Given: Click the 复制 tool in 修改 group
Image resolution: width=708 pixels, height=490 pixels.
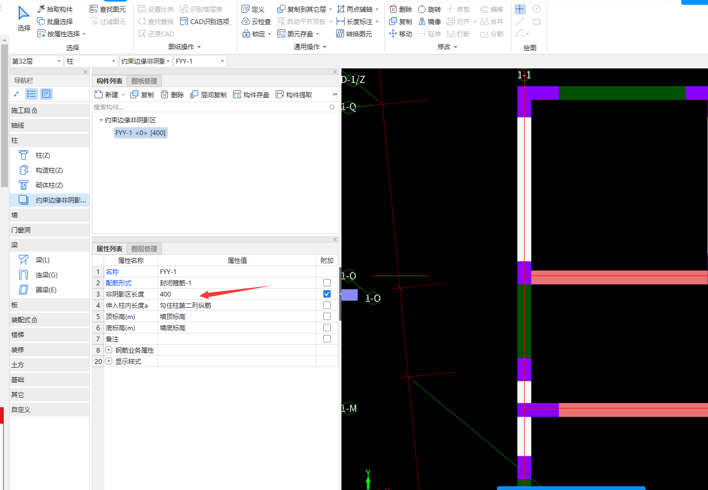Looking at the screenshot, I should click(x=401, y=21).
